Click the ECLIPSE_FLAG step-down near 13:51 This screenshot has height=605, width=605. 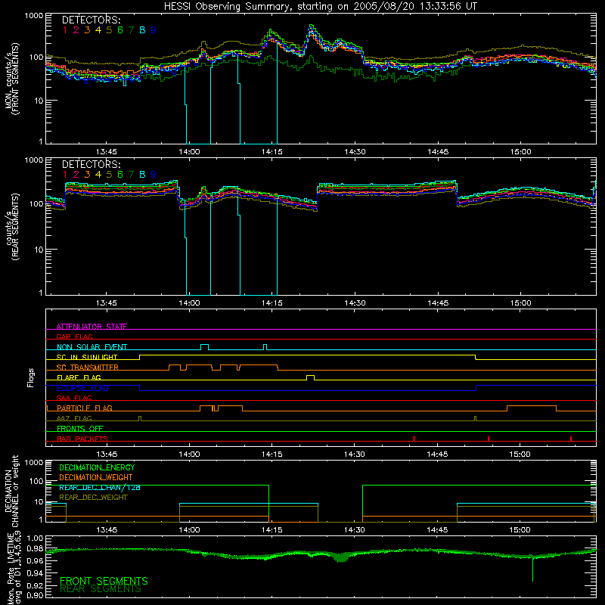(x=140, y=388)
